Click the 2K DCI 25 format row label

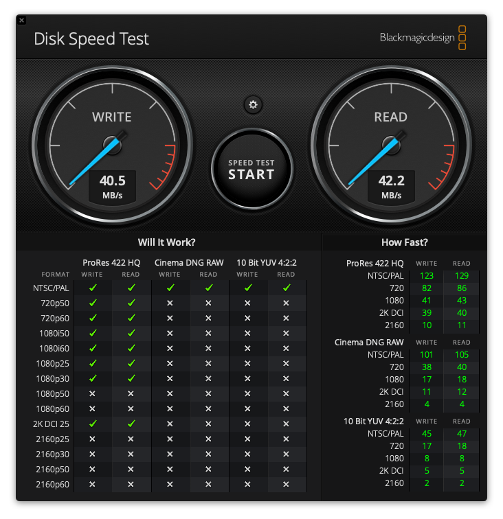click(51, 424)
